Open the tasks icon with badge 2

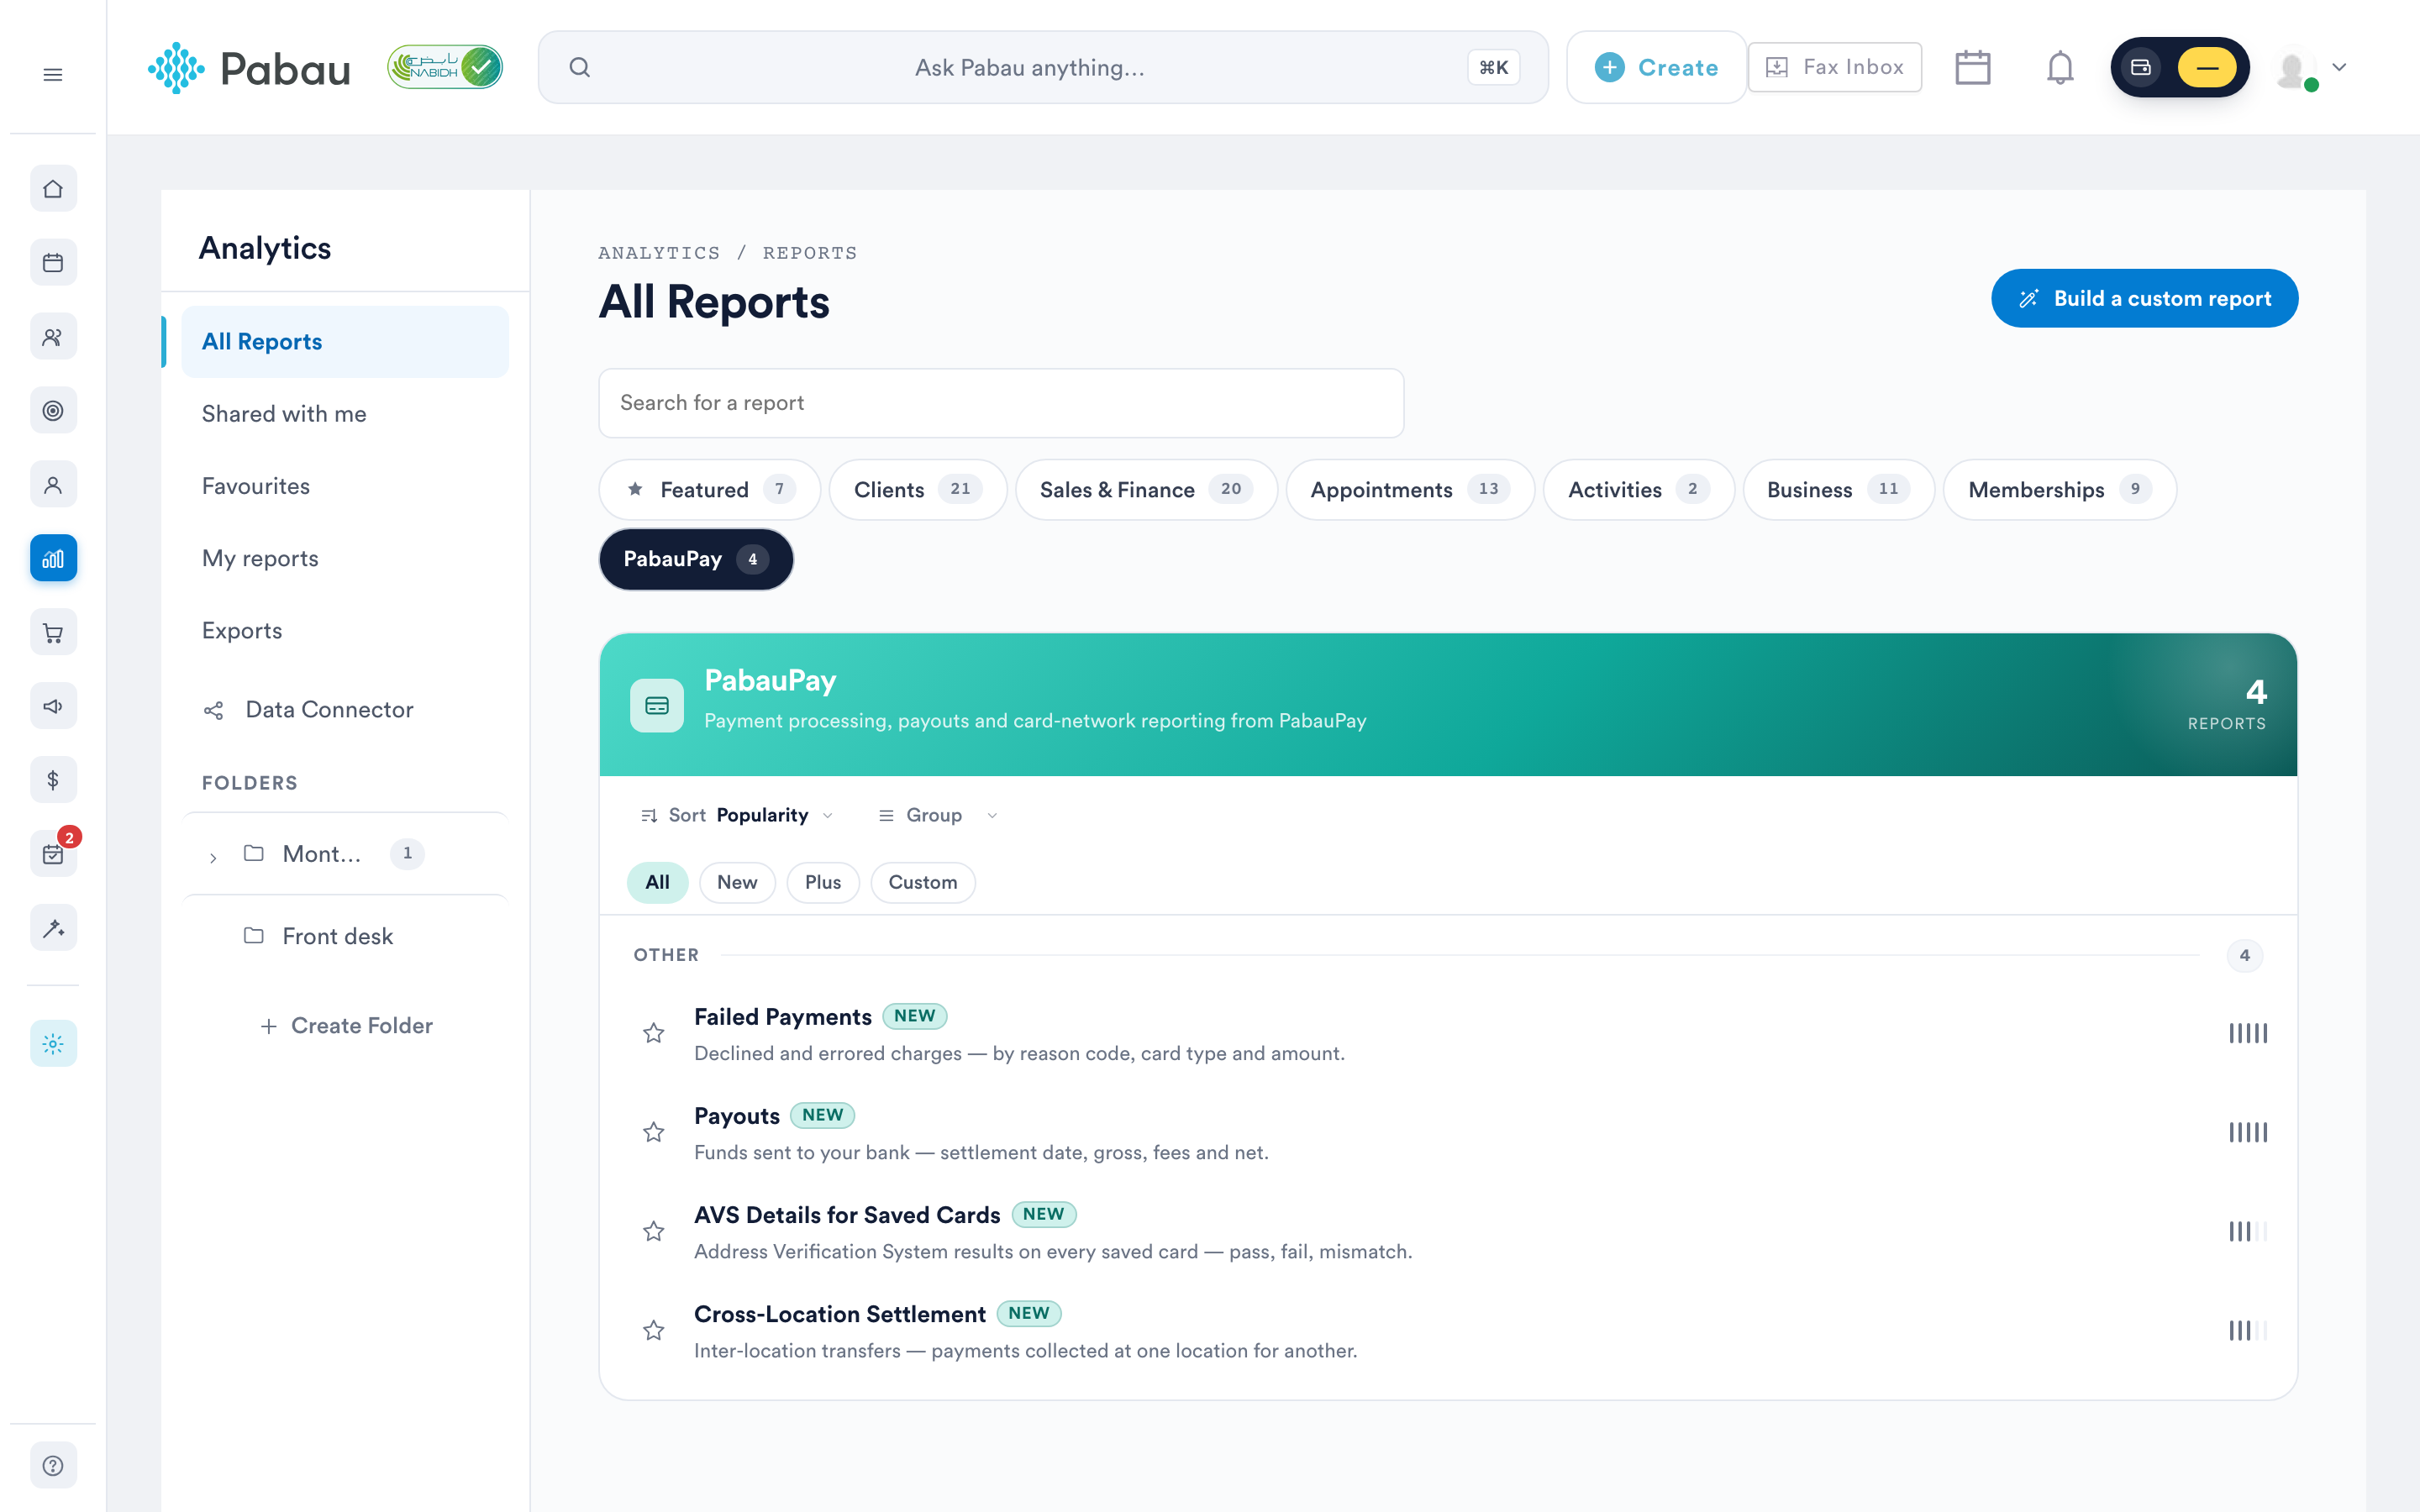(53, 854)
